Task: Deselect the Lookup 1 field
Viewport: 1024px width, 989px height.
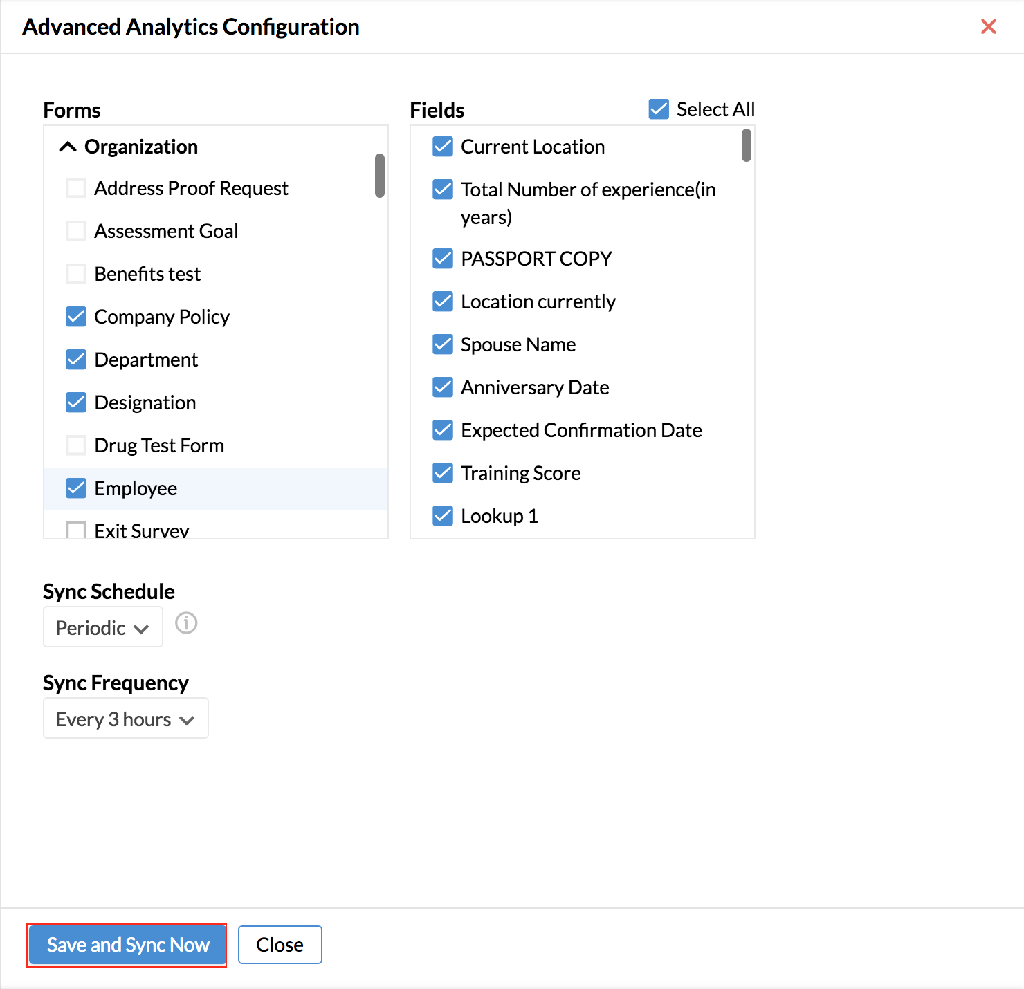Action: (443, 516)
